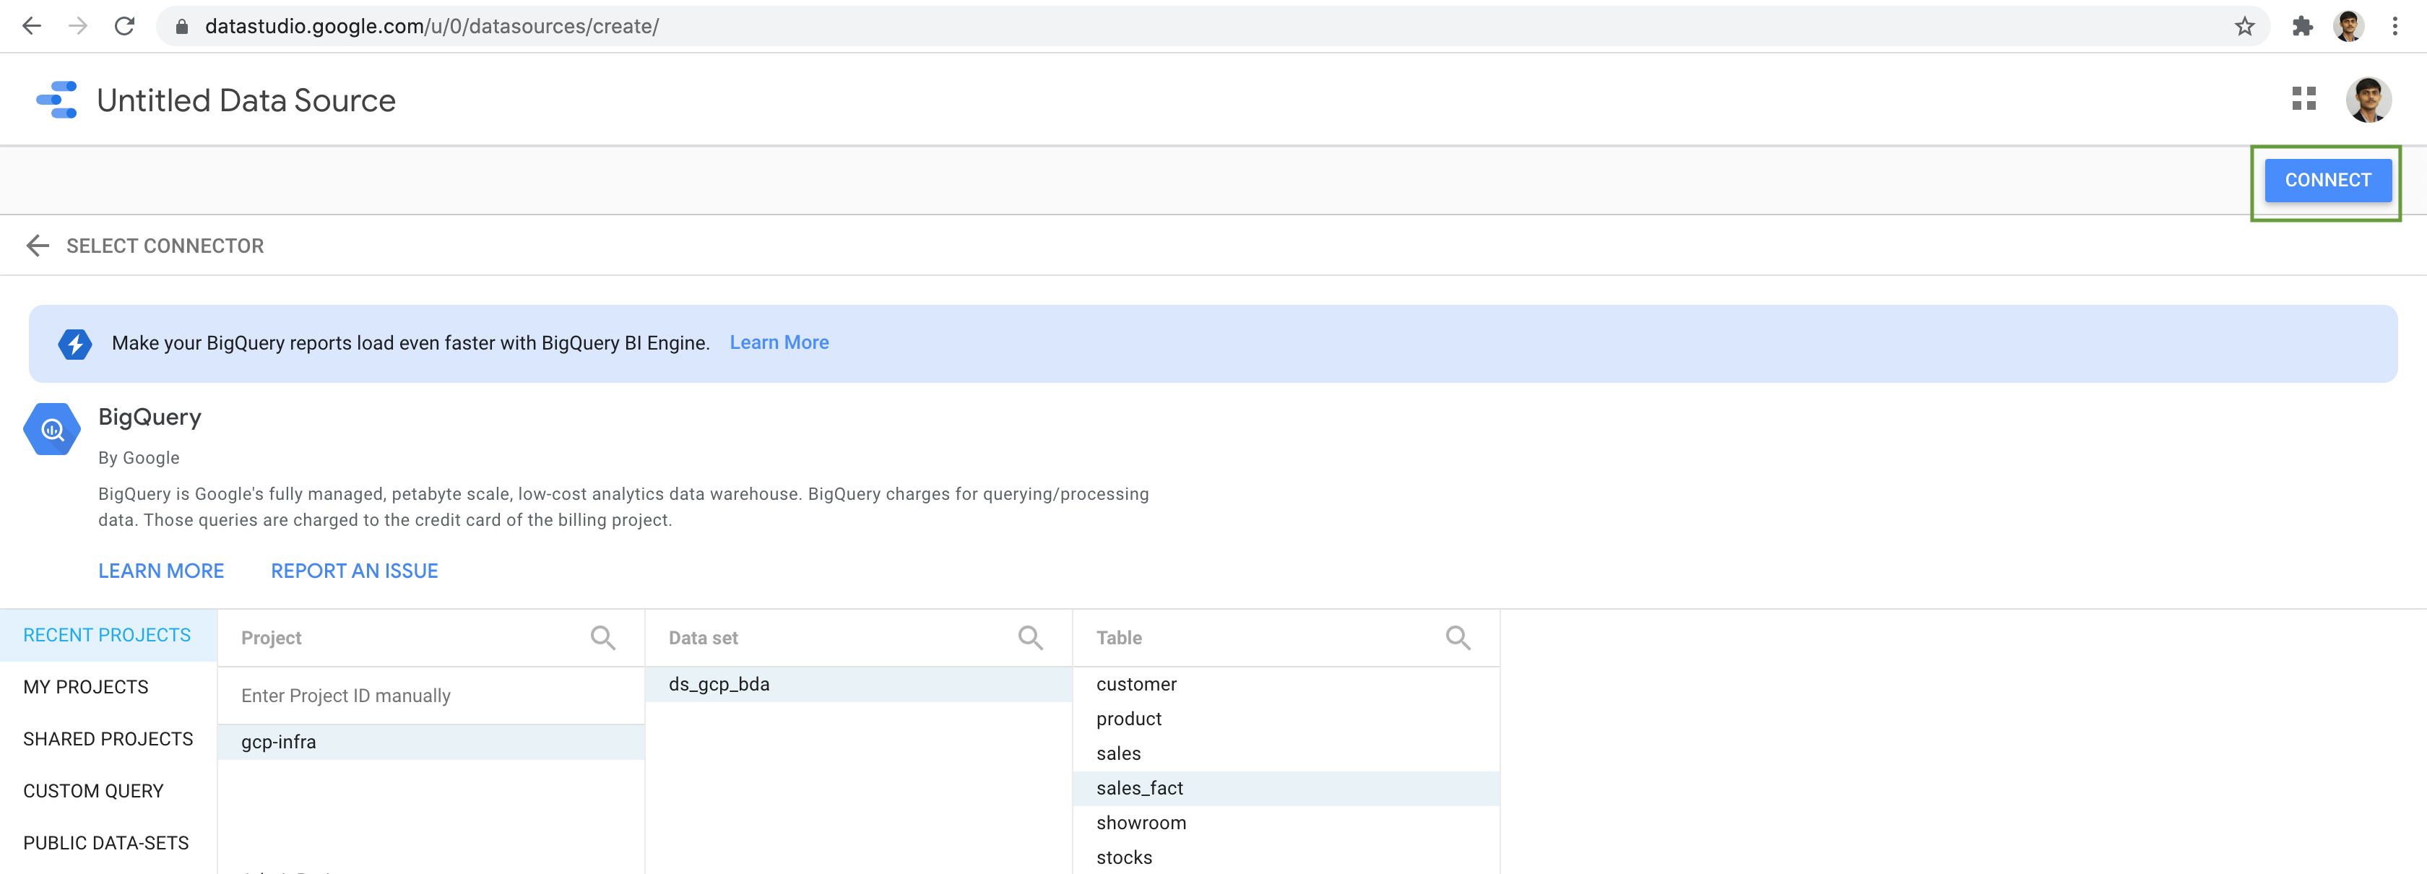Open the Google account avatar in header

click(2368, 99)
